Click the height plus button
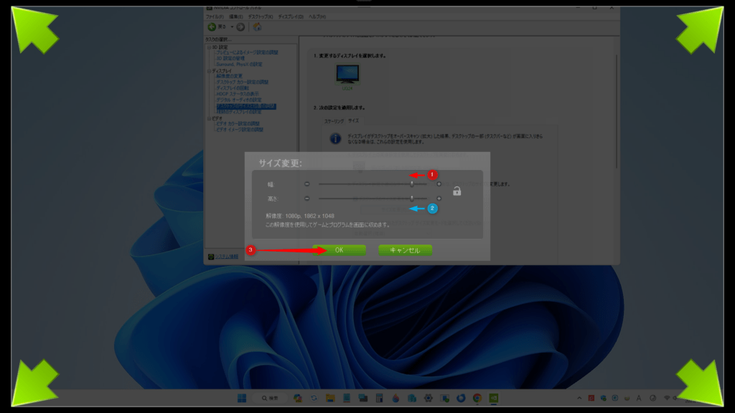This screenshot has height=413, width=735. [x=439, y=199]
